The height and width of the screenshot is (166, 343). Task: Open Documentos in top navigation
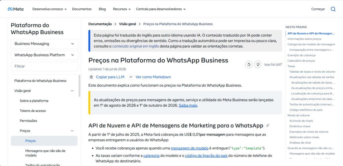pos(82,9)
